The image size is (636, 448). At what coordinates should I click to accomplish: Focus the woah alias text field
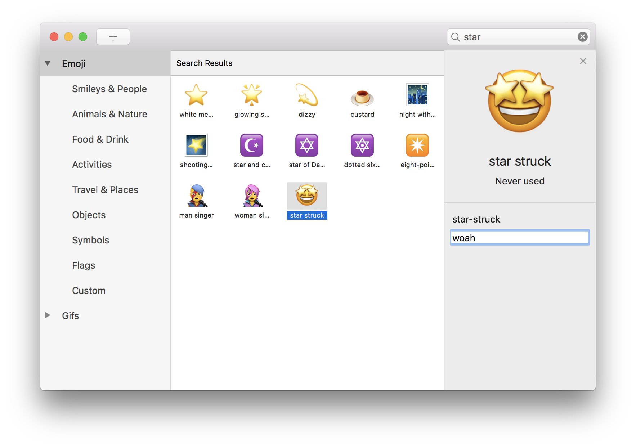520,238
